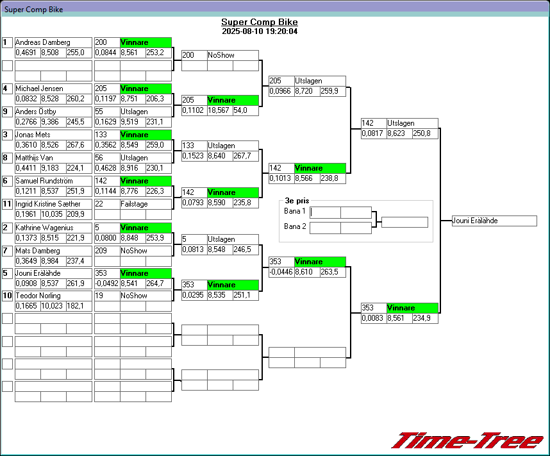Click the Super Comp Bike heading
The height and width of the screenshot is (456, 550).
click(x=260, y=22)
